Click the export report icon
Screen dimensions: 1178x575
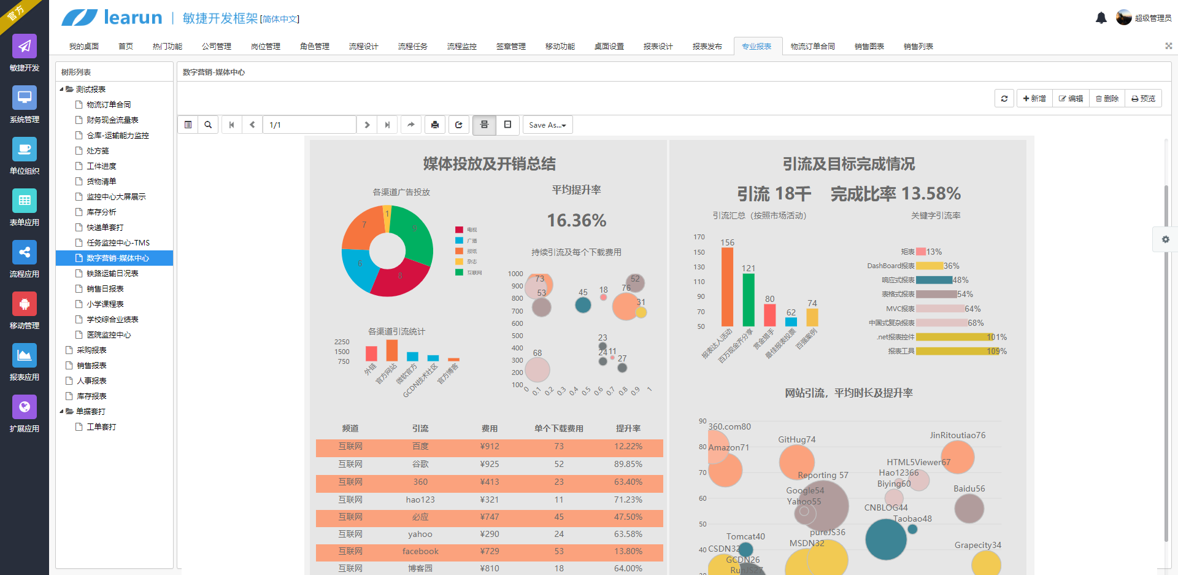point(459,125)
